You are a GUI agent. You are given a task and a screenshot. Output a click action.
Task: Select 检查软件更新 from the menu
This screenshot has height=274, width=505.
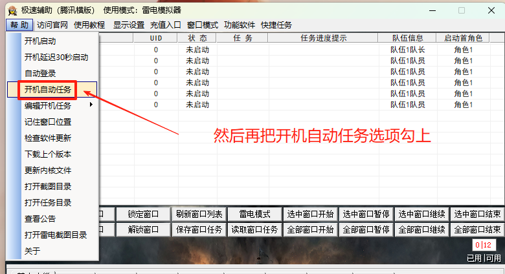[48, 138]
